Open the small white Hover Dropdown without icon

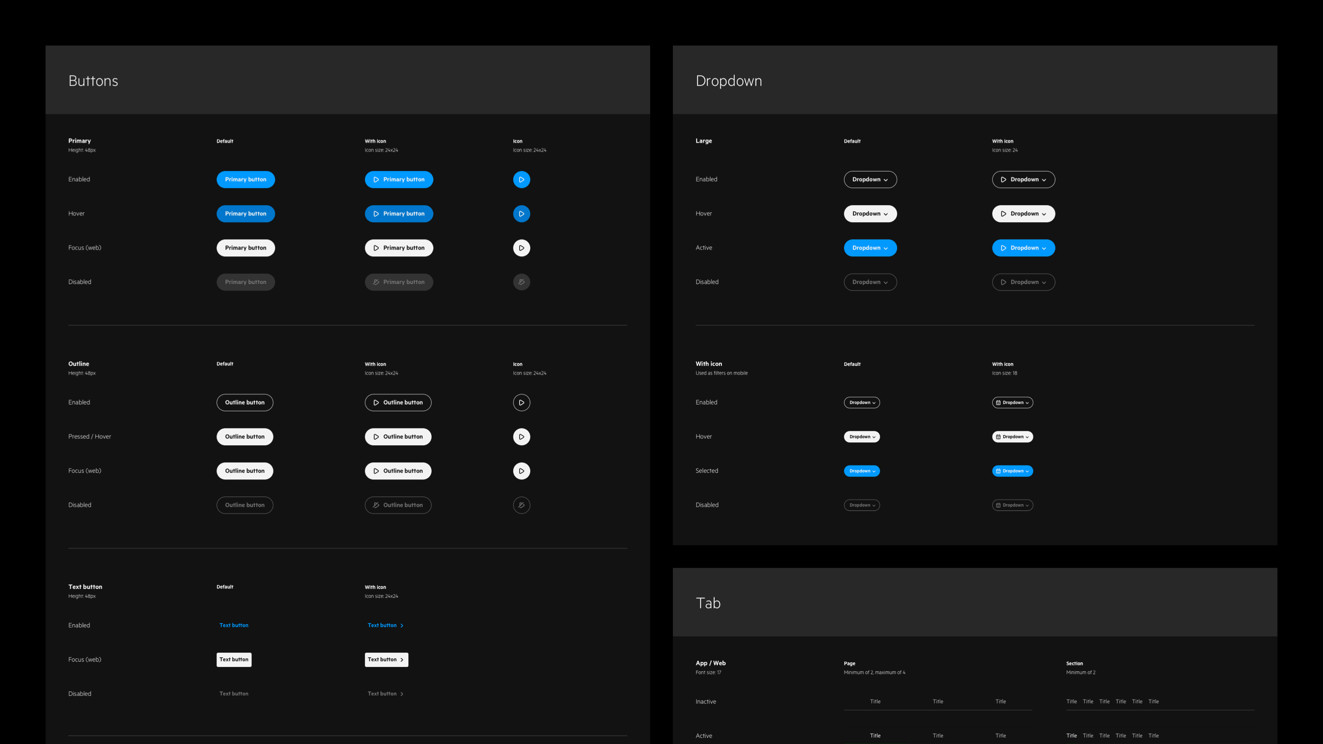tap(862, 437)
